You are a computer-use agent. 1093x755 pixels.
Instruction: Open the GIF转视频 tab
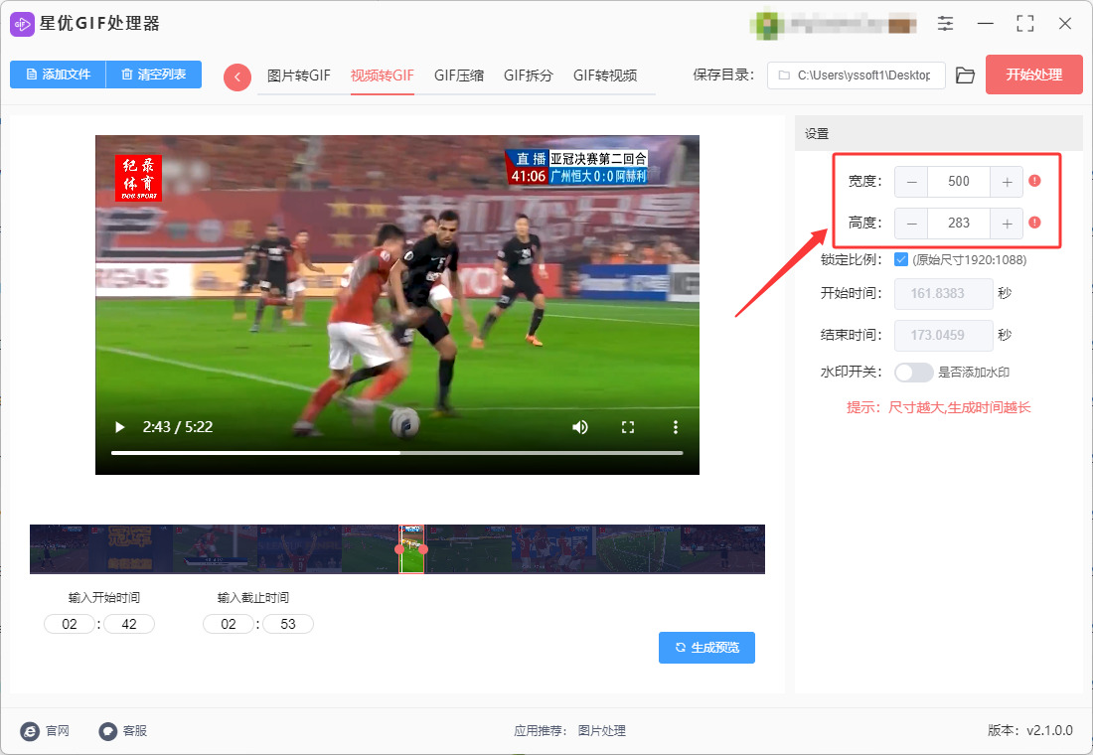(x=605, y=75)
